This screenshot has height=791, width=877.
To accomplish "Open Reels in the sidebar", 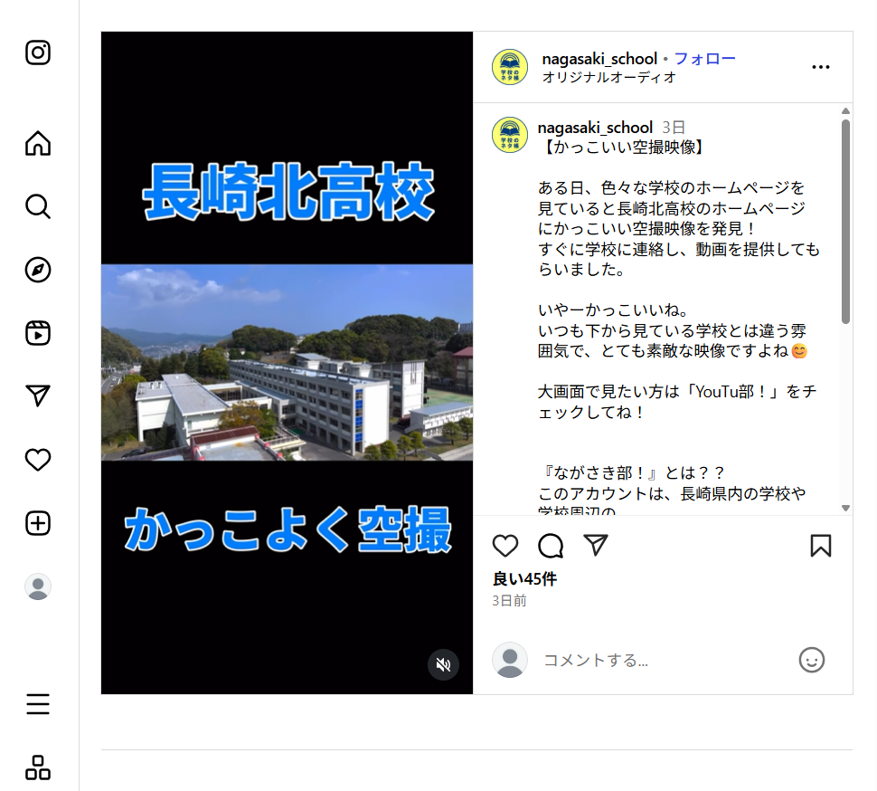I will tap(38, 333).
